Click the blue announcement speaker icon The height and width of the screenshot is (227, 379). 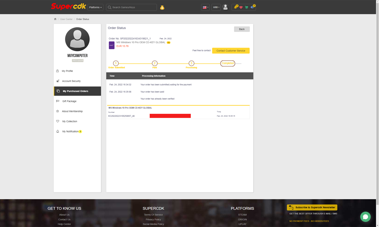pos(252,7)
